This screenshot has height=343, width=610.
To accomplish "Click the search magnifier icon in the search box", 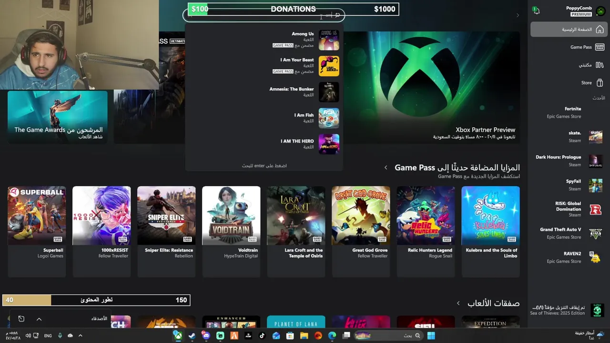I will (x=337, y=15).
